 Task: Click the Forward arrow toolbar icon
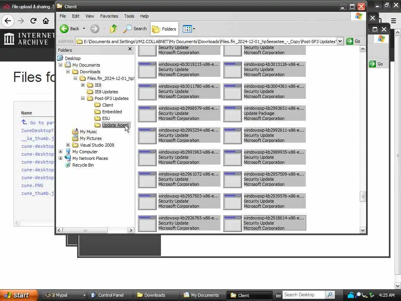coord(95,29)
